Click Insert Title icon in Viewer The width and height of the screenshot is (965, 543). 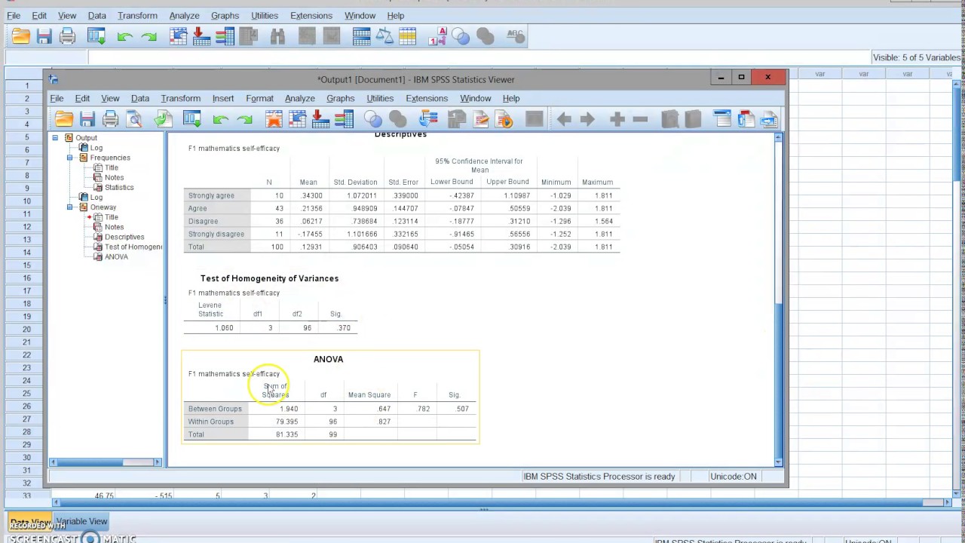coord(746,119)
